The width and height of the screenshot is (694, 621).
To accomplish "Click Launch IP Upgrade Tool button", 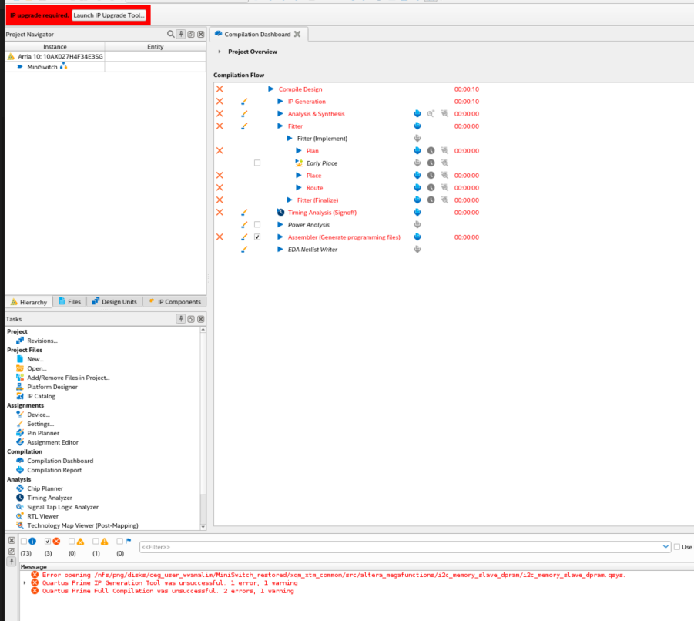I will (109, 15).
